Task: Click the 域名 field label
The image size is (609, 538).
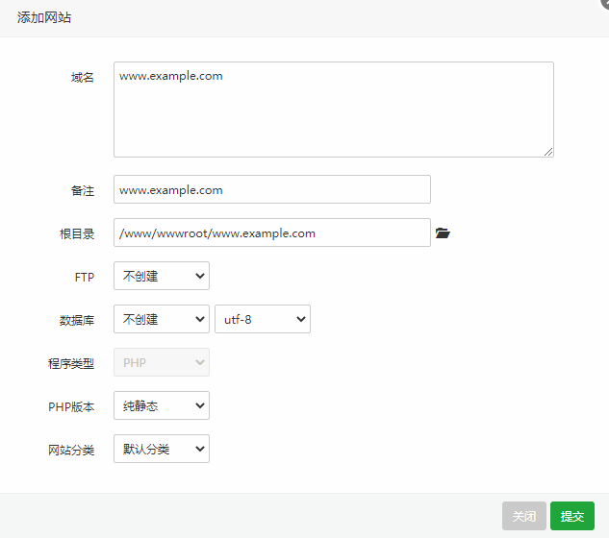Action: coord(83,77)
